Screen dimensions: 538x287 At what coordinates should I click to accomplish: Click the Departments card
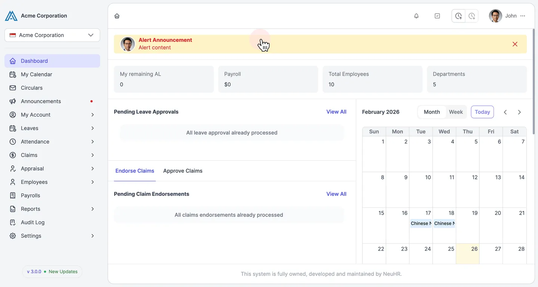tap(477, 79)
